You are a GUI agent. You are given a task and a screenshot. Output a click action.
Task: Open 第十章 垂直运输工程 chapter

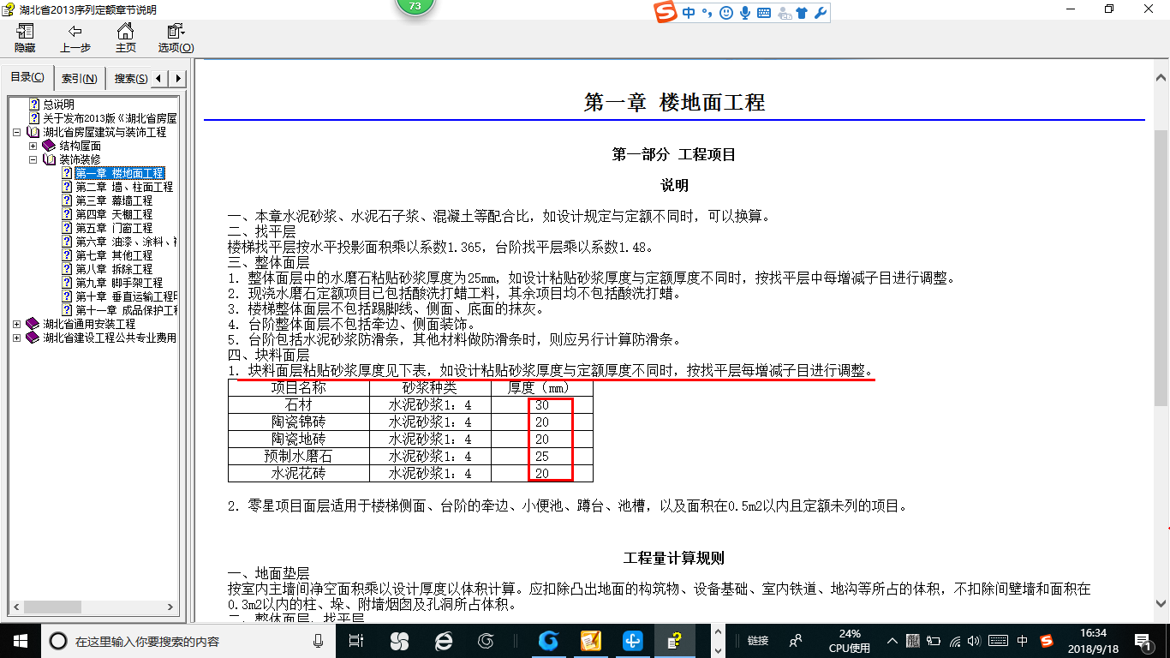point(126,296)
